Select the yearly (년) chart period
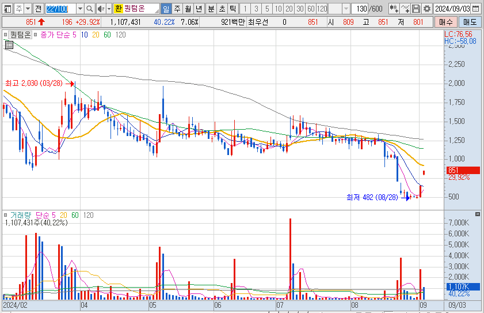 [199, 9]
